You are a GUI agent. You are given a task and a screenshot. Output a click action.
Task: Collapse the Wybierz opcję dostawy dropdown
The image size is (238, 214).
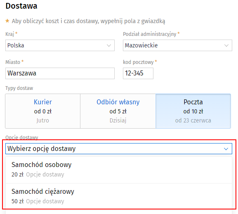click(119, 148)
